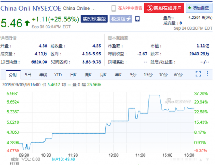This screenshot has width=215, height=165.
Task: Switch to the 年线 chart tab
Action: (43, 75)
